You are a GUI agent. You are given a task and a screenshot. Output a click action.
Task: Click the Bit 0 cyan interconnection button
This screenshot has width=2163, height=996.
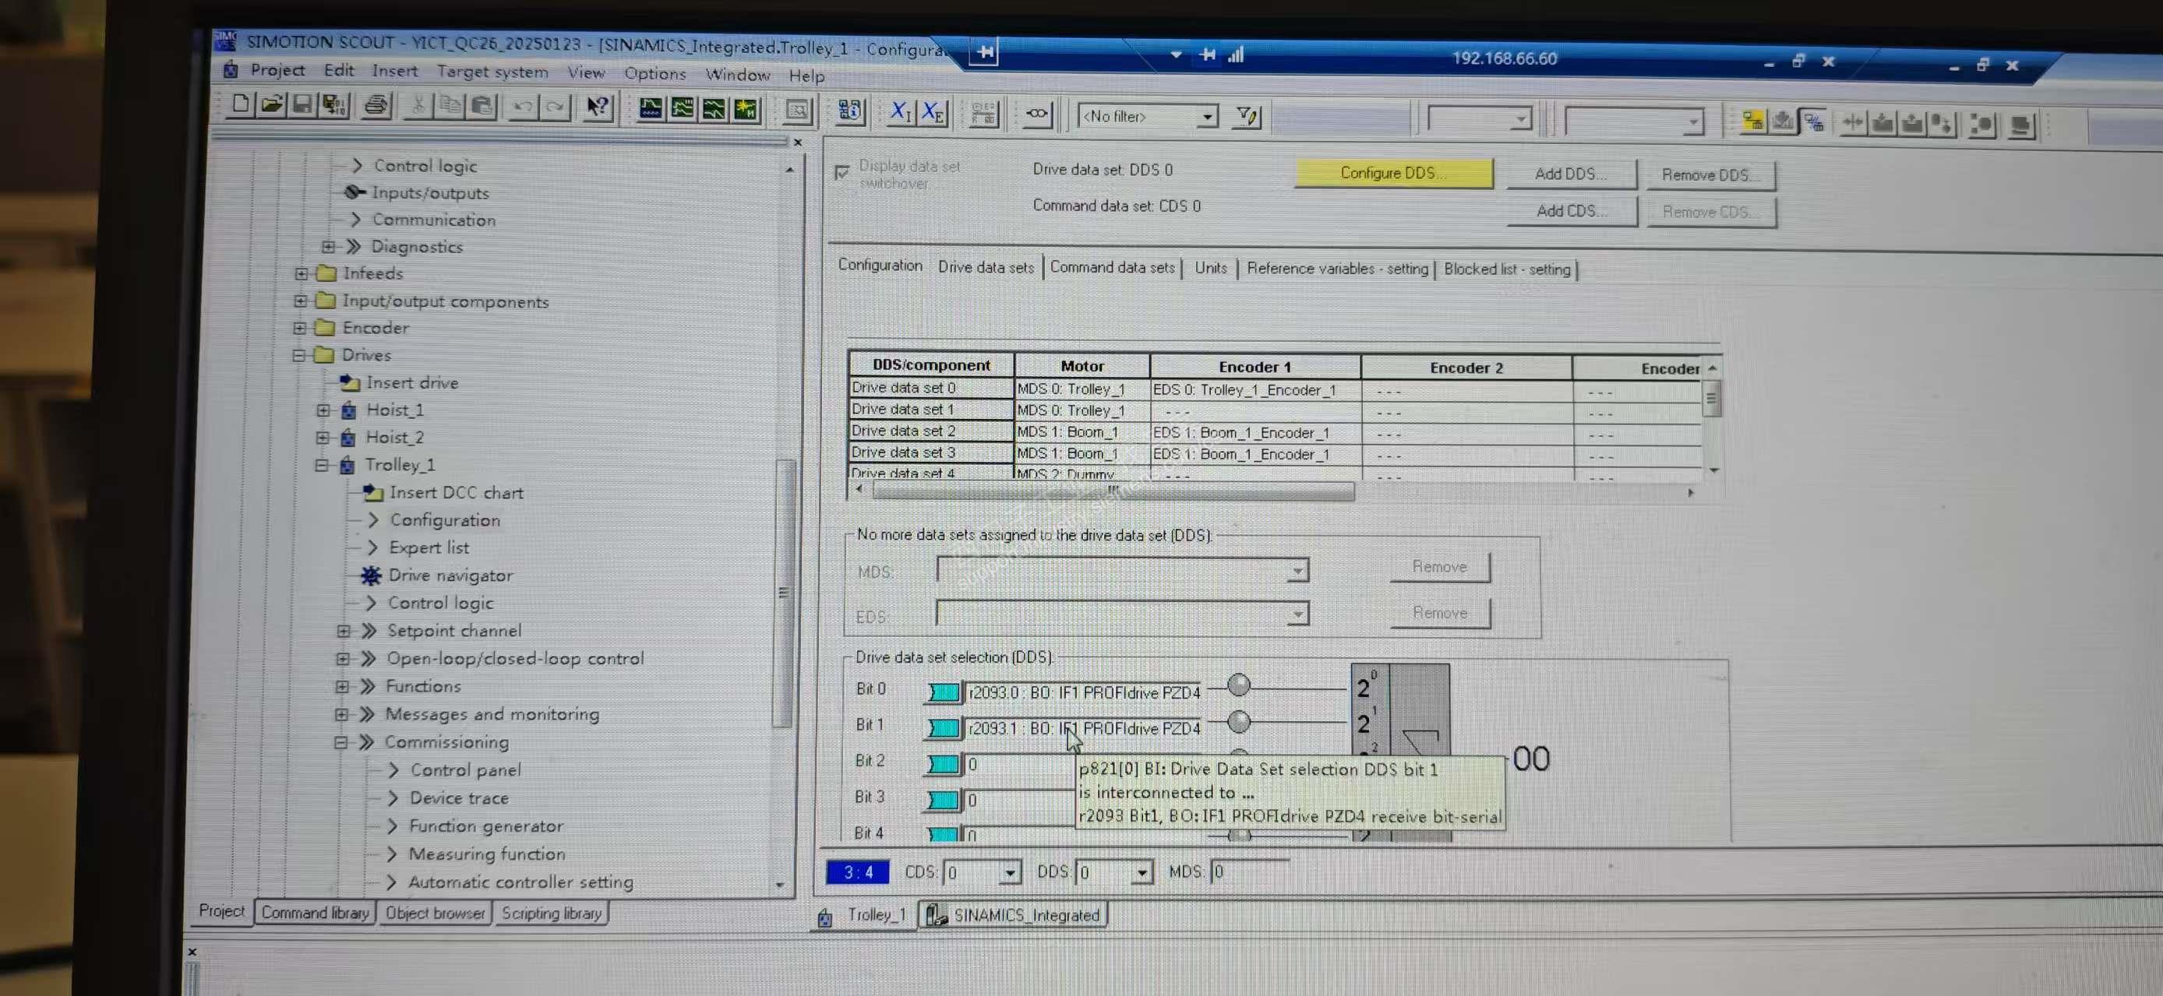click(x=943, y=692)
